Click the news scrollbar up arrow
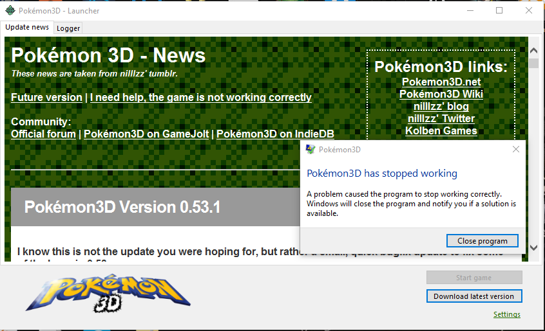This screenshot has width=545, height=331. tap(534, 51)
